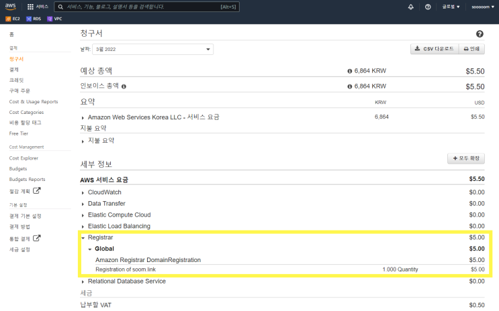
Task: Open external link icon next to 절감 계획
Action: (37, 190)
